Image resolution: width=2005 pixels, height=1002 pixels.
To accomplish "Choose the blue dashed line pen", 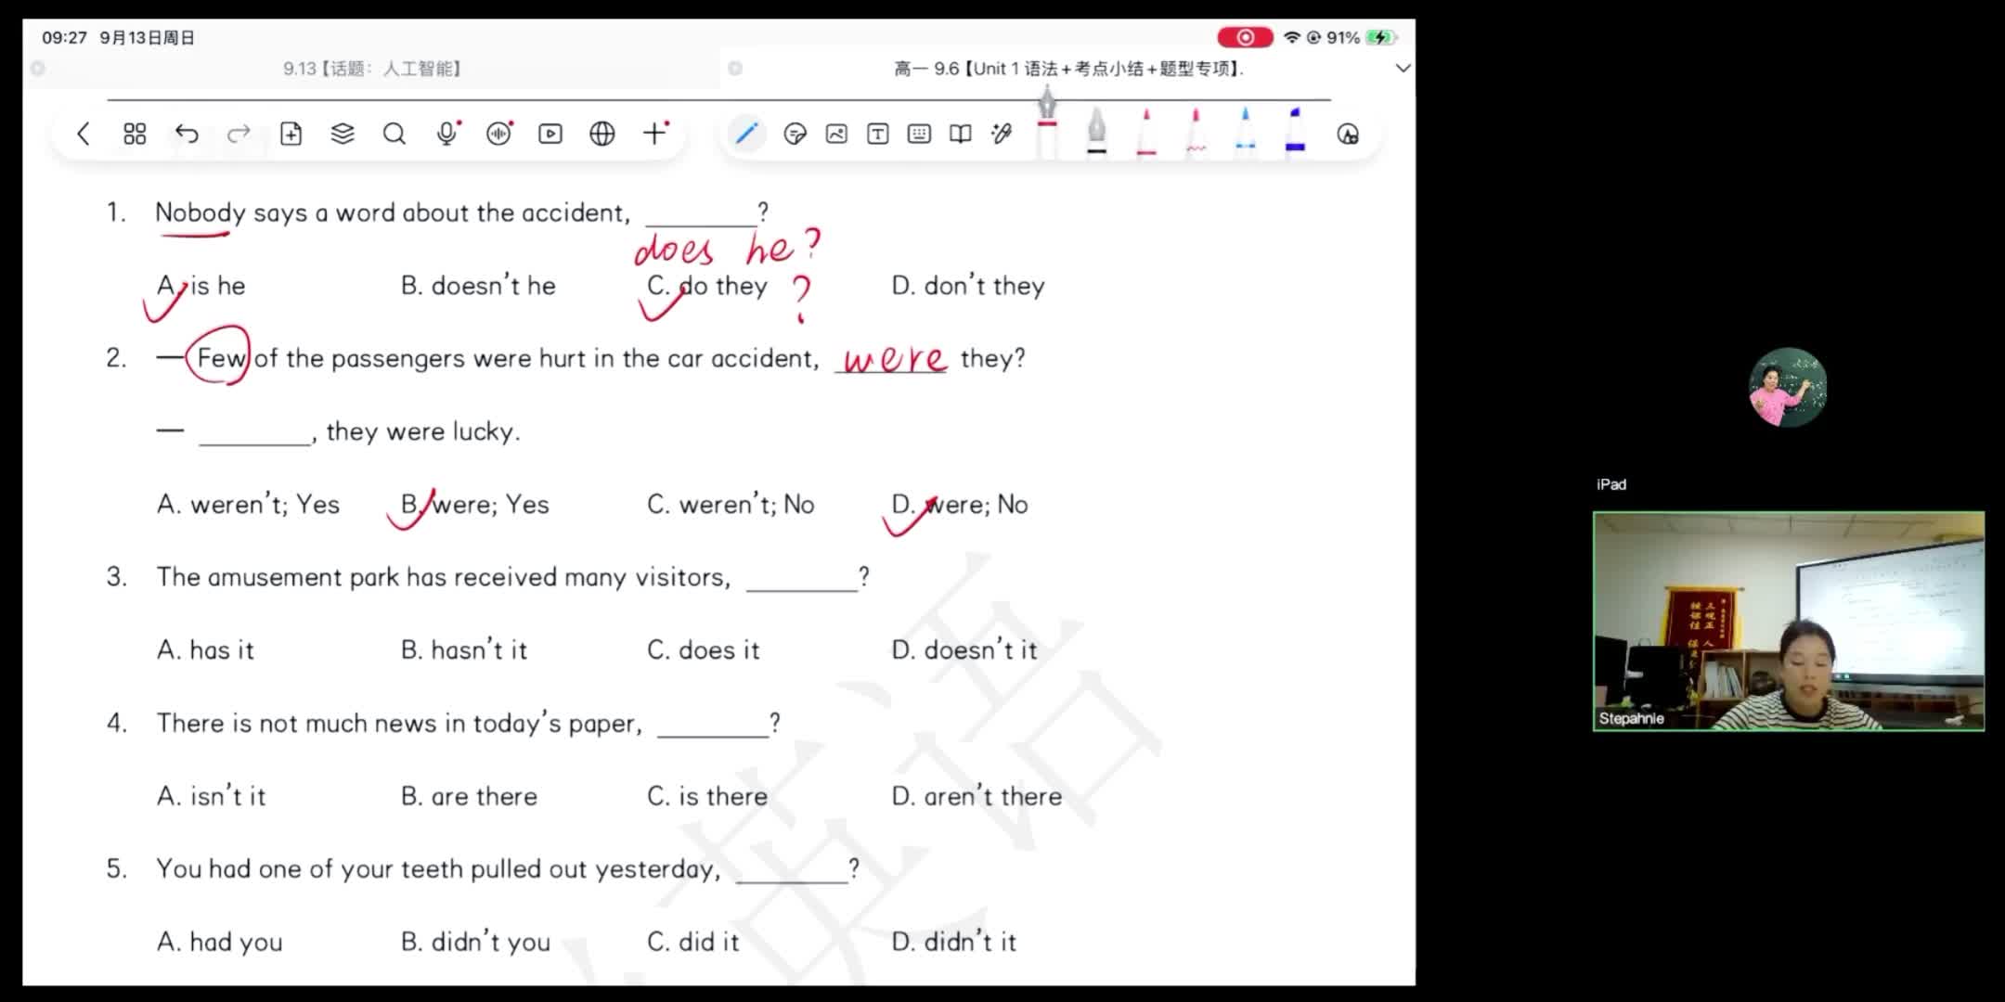I will coord(1246,132).
